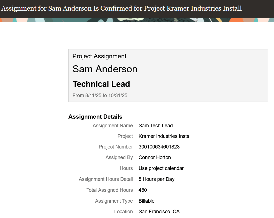Open the Kramer Industries Install project value
274x218 pixels.
tap(165, 136)
